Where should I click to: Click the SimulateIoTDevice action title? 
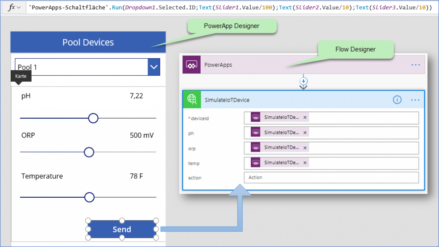click(x=227, y=100)
